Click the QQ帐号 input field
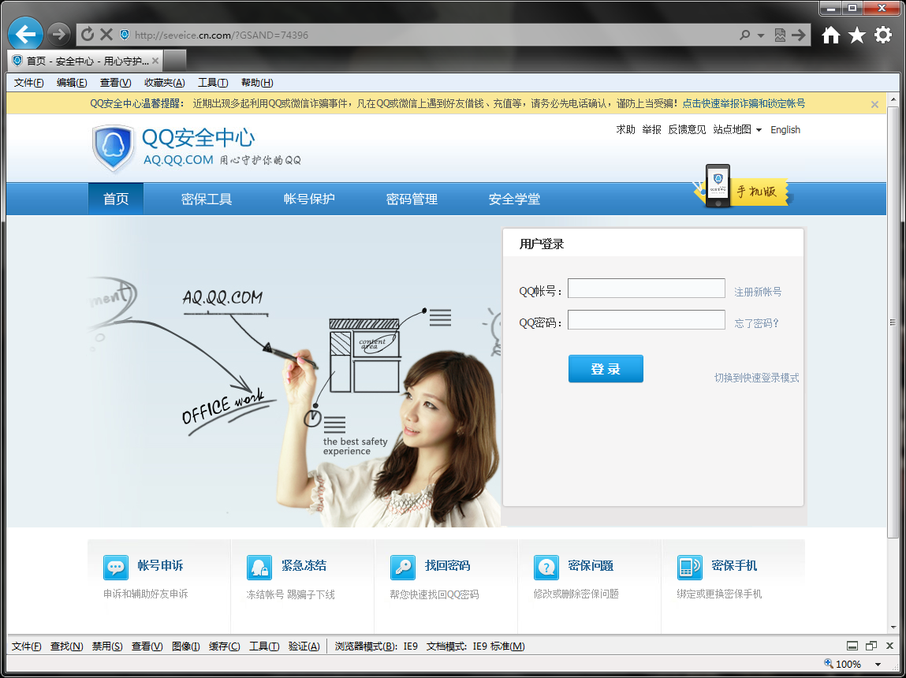906x678 pixels. pos(646,289)
